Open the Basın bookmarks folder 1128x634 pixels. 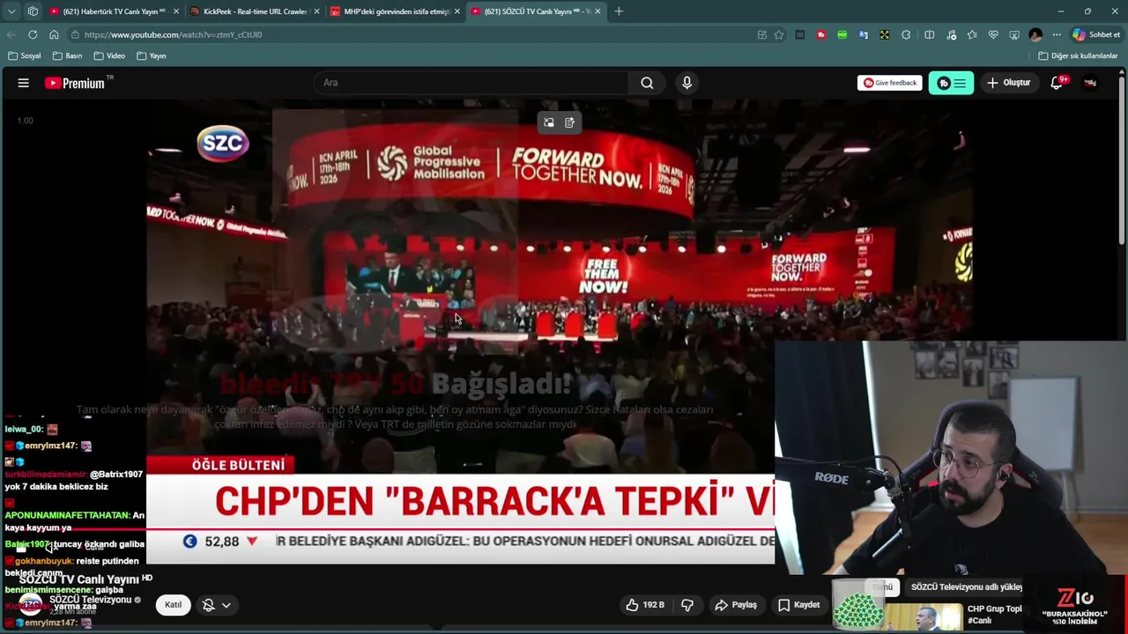[68, 55]
